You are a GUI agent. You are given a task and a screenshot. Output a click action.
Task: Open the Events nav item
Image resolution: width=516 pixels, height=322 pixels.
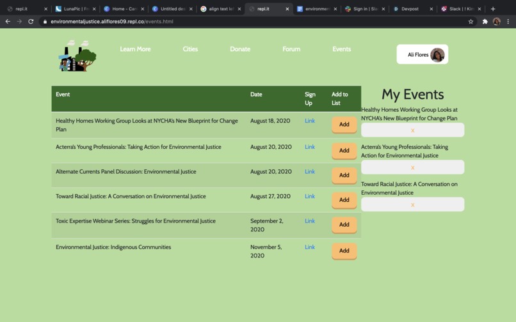click(x=342, y=49)
